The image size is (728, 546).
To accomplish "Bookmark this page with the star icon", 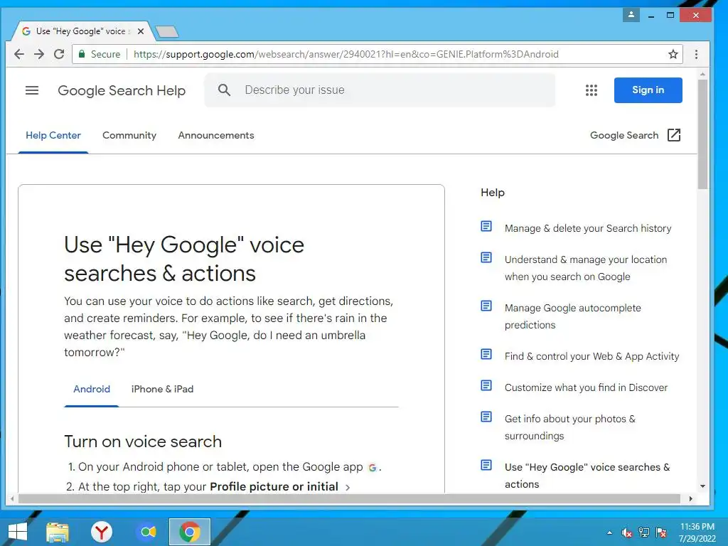I will [673, 54].
